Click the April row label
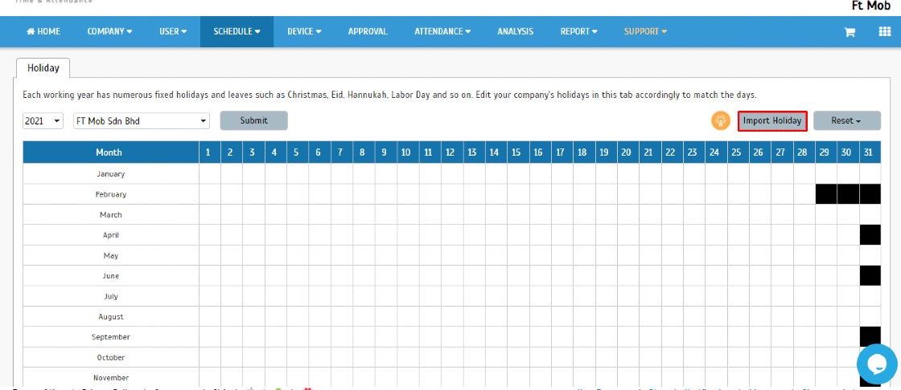This screenshot has width=901, height=390. [111, 235]
